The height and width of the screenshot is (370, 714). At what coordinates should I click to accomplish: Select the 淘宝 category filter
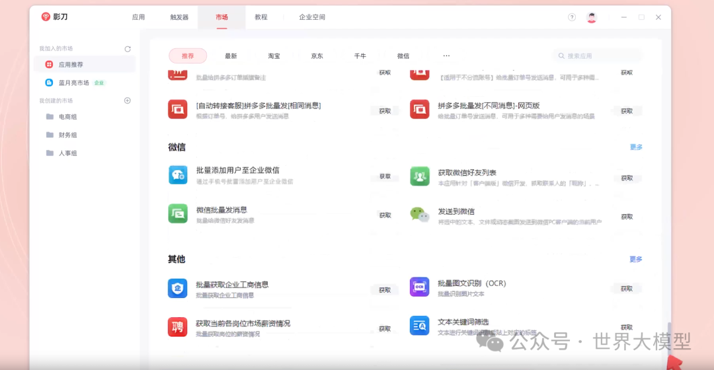[274, 56]
